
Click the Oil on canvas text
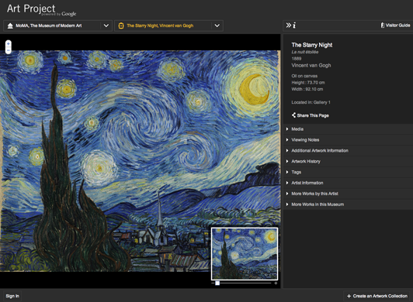tap(304, 76)
